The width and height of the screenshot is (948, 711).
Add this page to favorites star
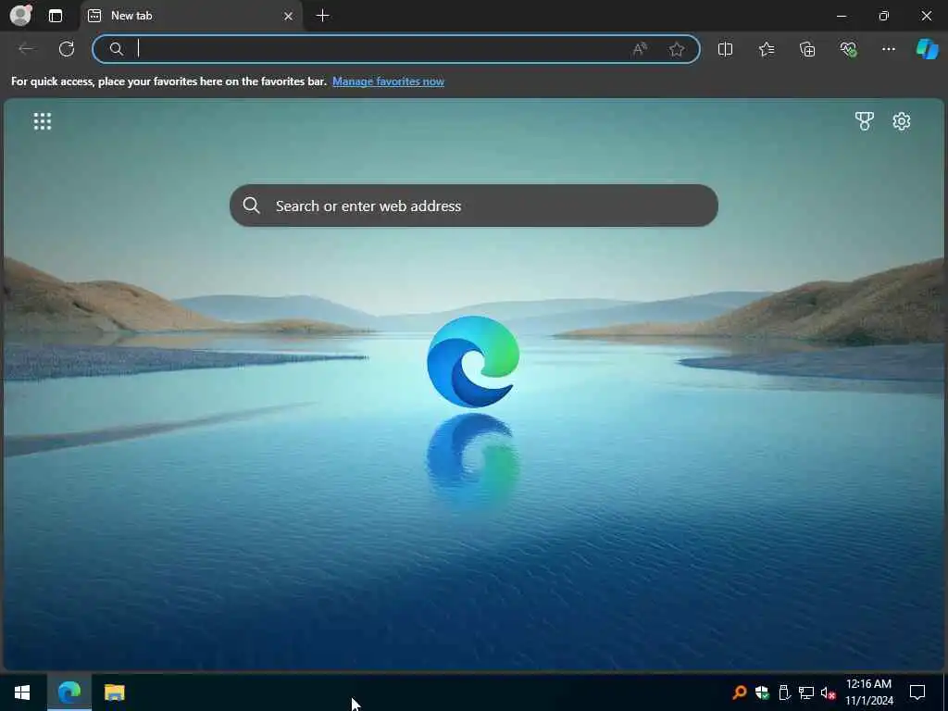click(x=677, y=49)
